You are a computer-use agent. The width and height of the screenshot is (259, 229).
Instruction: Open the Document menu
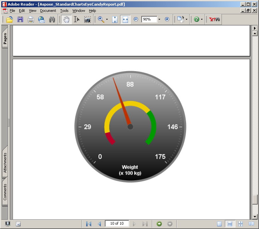(48, 11)
